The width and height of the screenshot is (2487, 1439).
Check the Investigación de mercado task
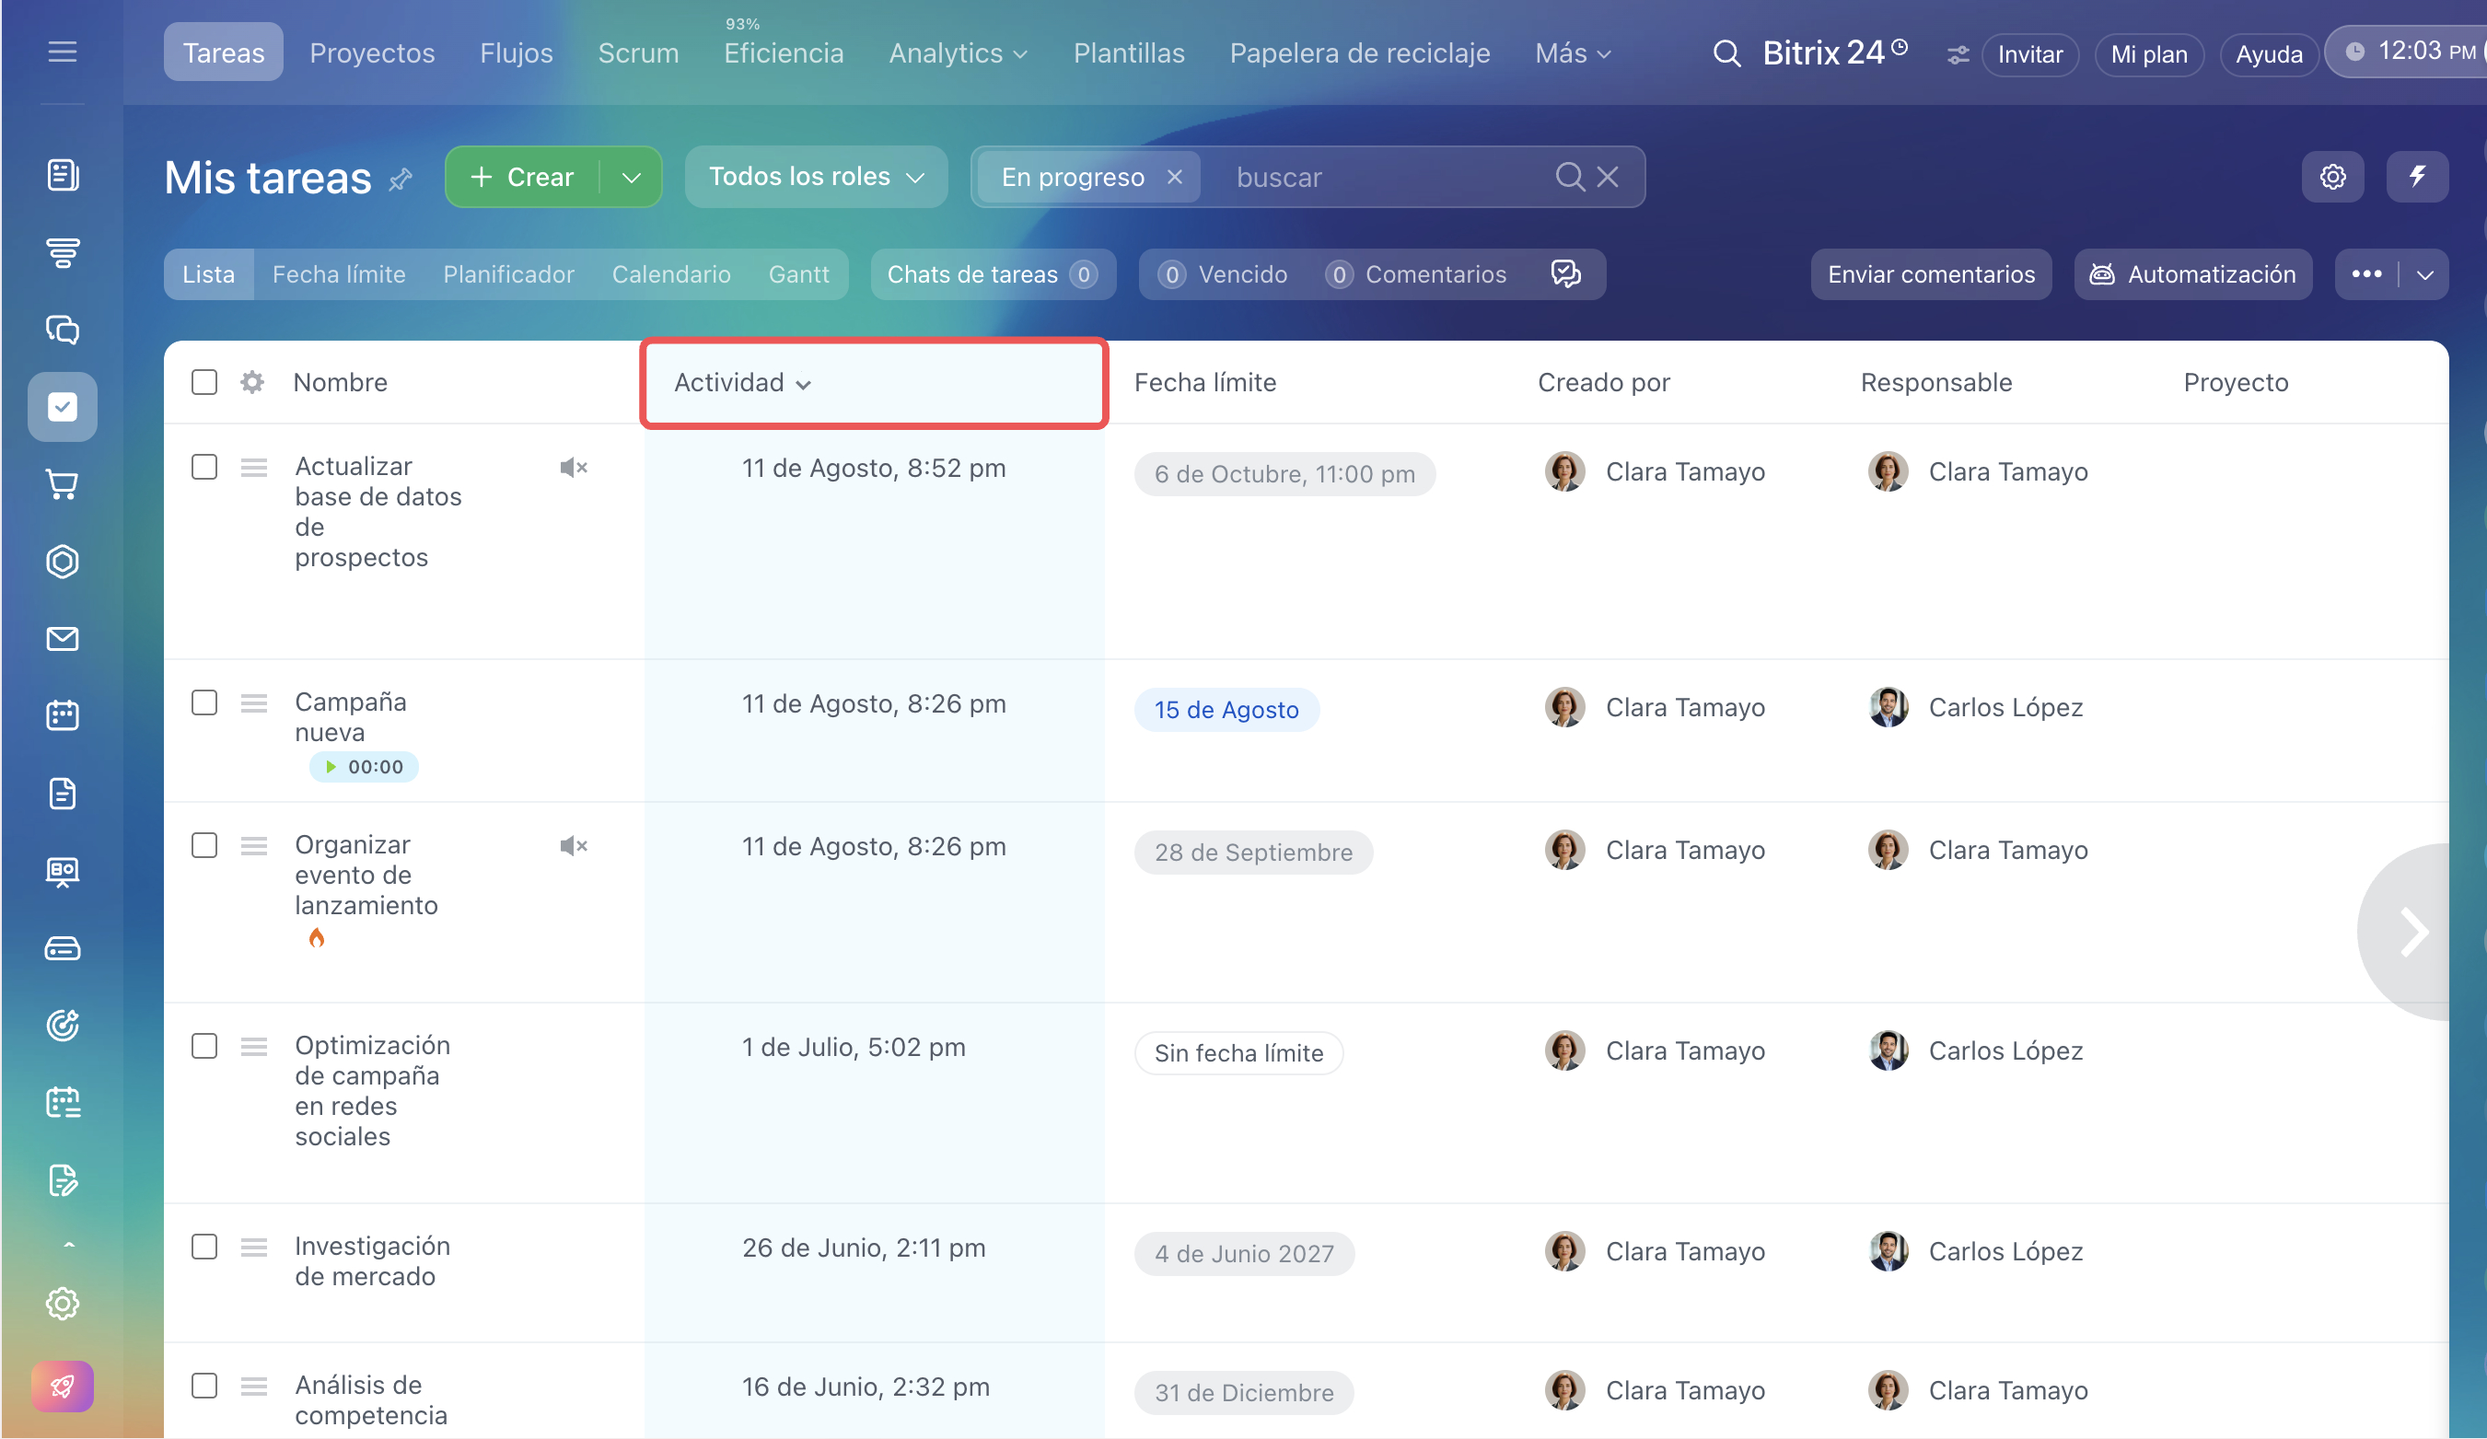coord(204,1248)
